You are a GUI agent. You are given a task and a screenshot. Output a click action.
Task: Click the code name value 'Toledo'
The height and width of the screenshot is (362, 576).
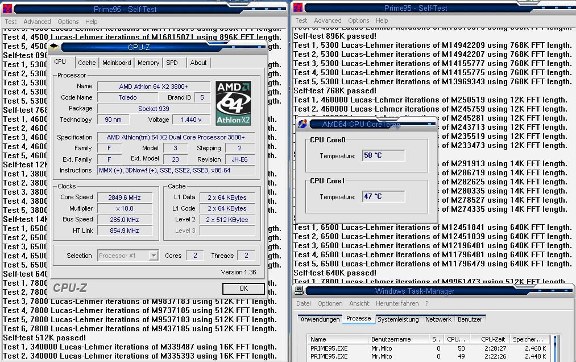[x=127, y=97]
